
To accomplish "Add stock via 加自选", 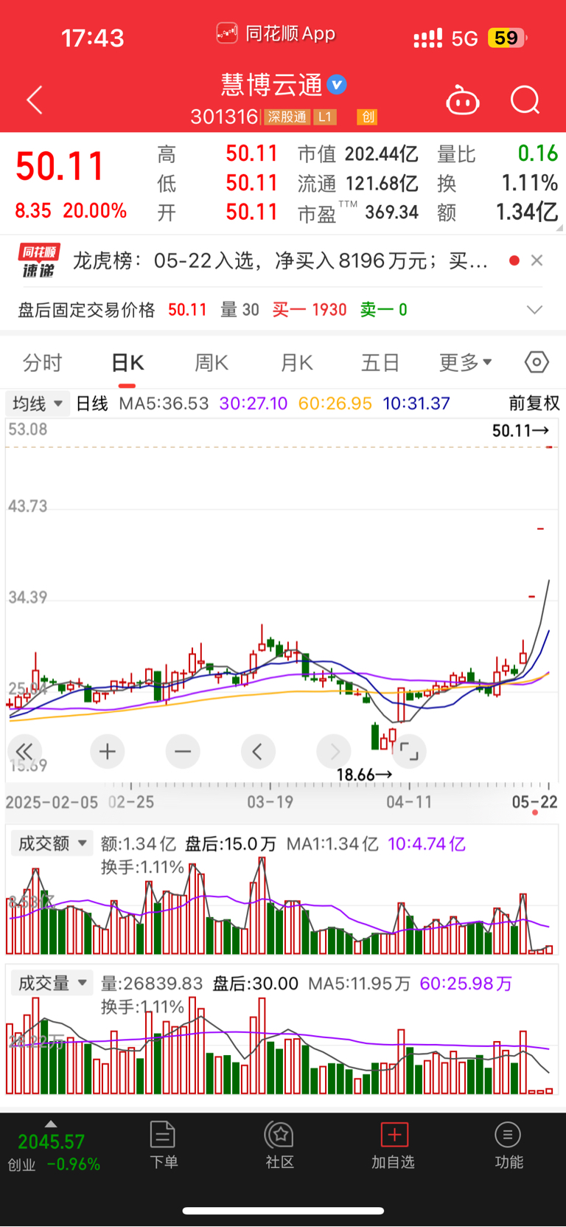I will (x=394, y=1144).
